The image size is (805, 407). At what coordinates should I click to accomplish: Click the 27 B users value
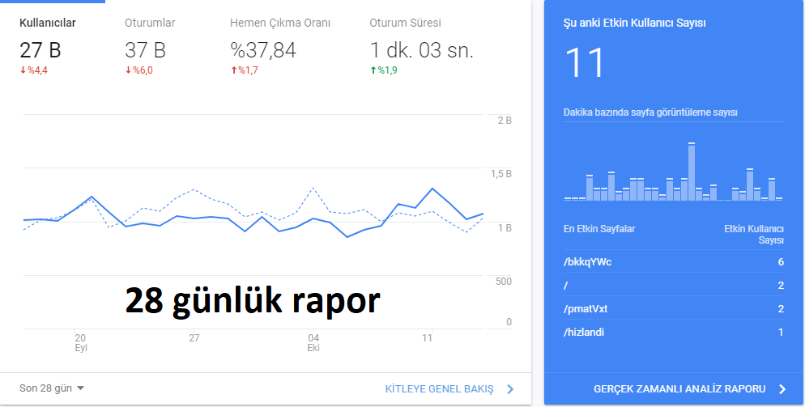40,50
